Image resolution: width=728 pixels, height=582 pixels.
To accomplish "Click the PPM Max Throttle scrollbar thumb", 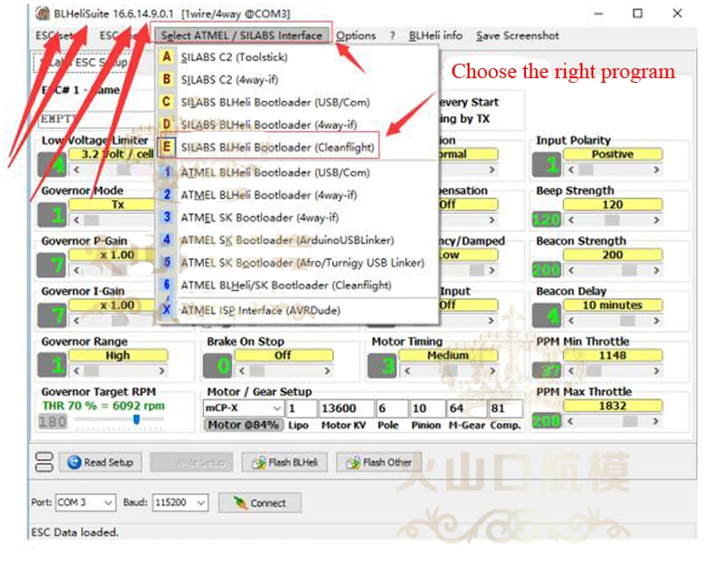I will [x=630, y=421].
